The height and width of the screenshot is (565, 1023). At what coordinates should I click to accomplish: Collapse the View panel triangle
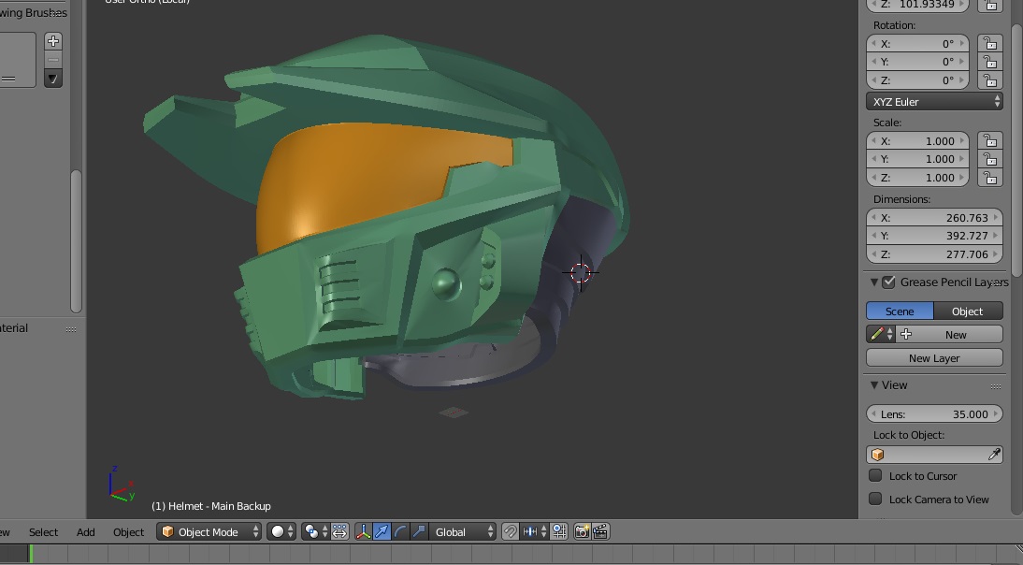(x=874, y=384)
